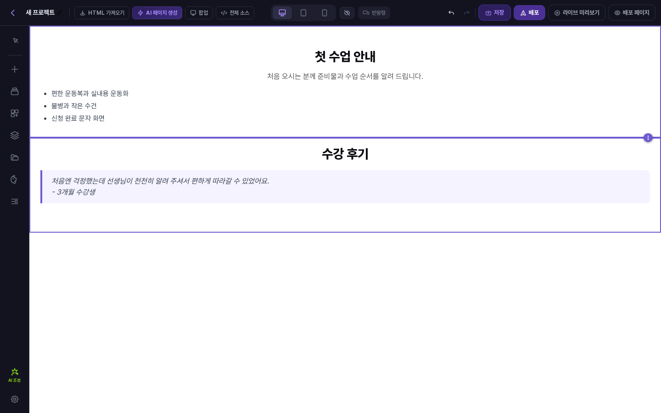The width and height of the screenshot is (661, 413).
Task: Switch to desktop viewport
Action: point(282,13)
